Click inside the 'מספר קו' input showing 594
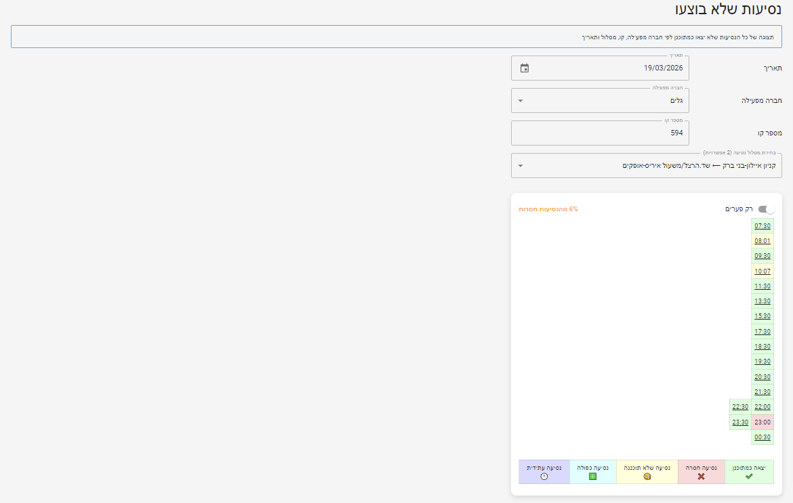This screenshot has width=793, height=503. point(599,133)
